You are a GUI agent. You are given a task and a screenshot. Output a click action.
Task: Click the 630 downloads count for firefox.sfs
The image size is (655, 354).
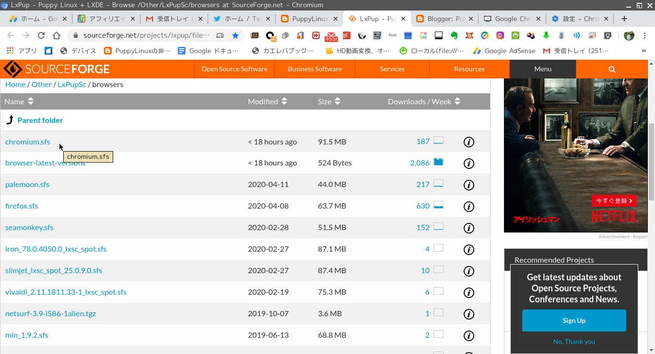click(423, 206)
